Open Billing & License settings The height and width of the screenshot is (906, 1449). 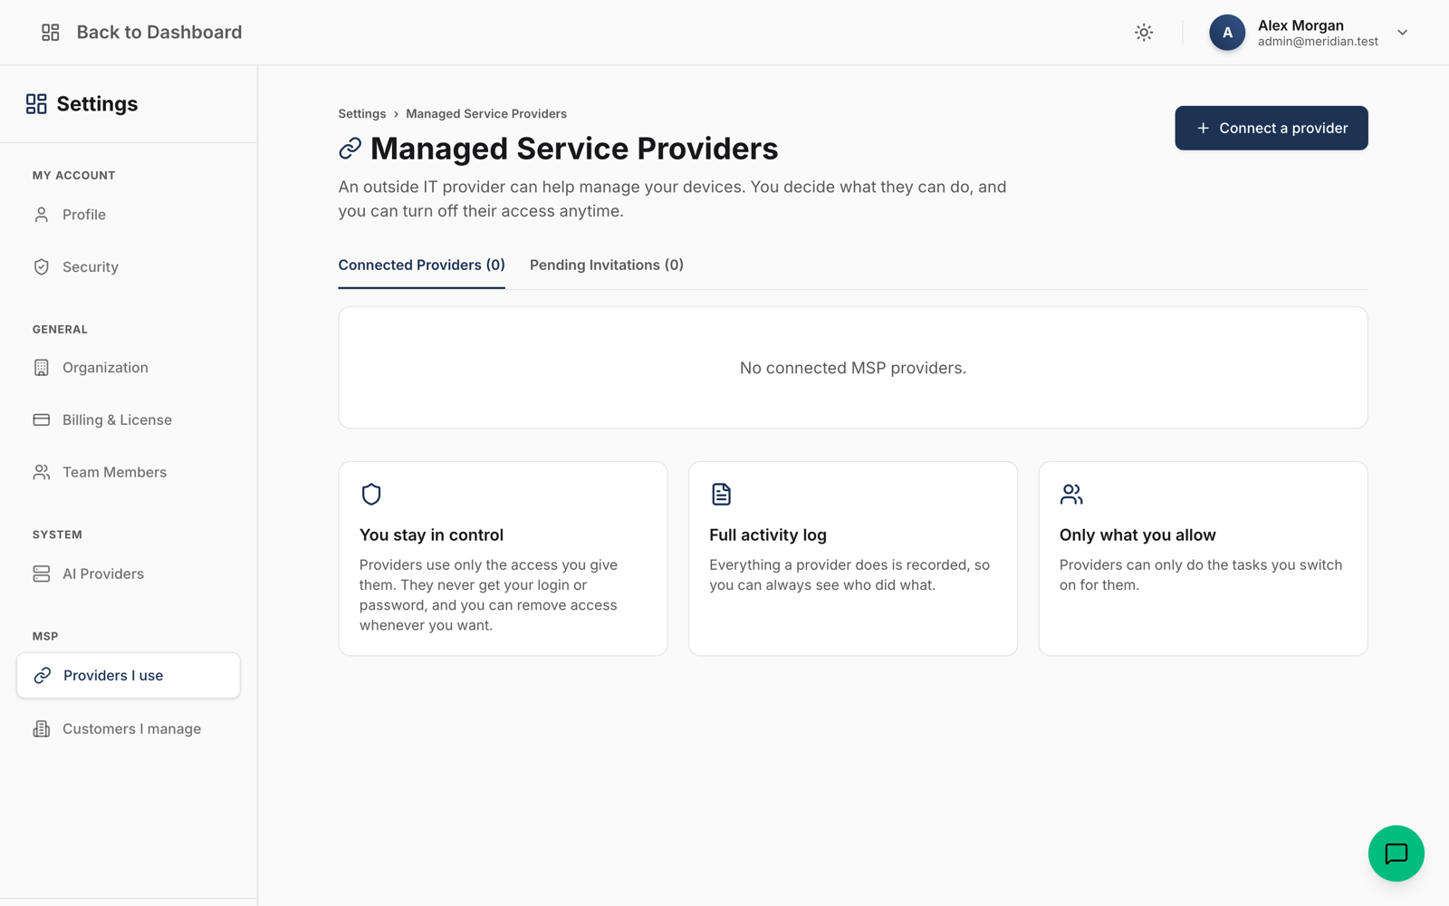[x=129, y=420]
